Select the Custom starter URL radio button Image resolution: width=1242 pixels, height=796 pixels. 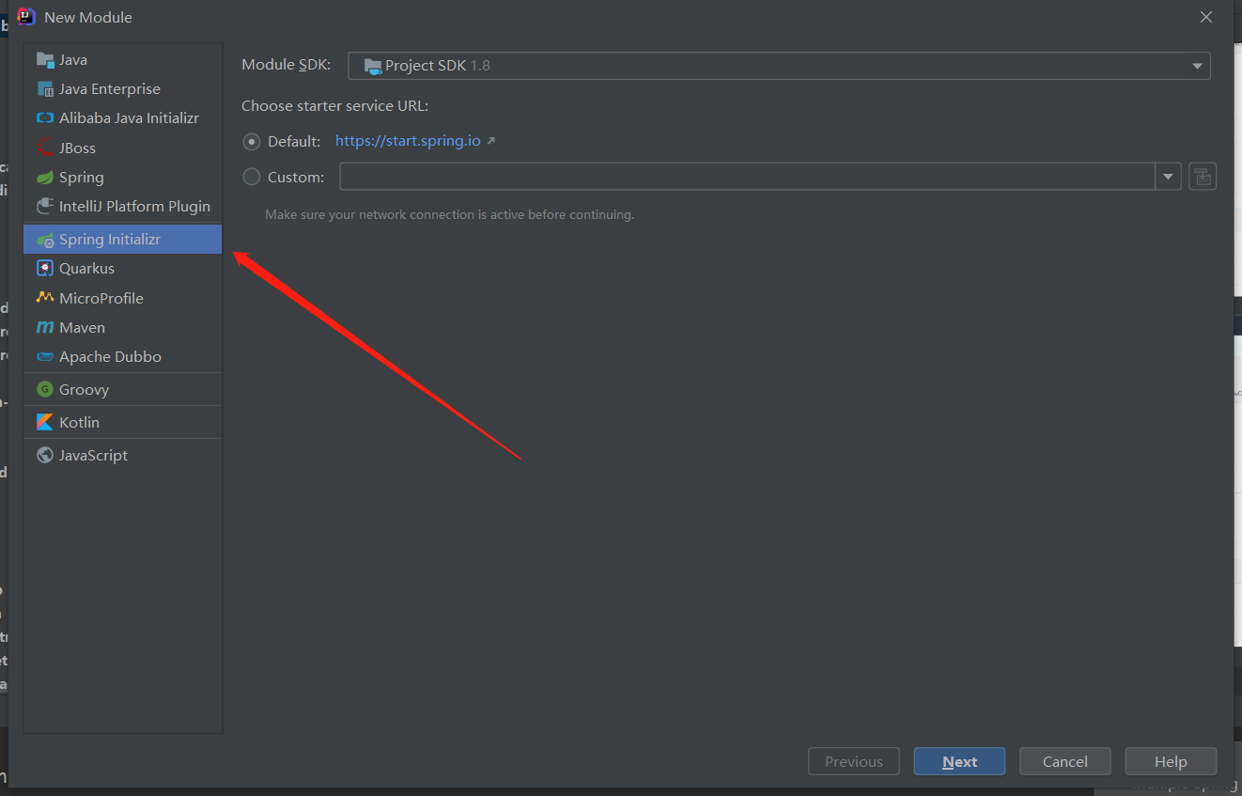point(252,177)
